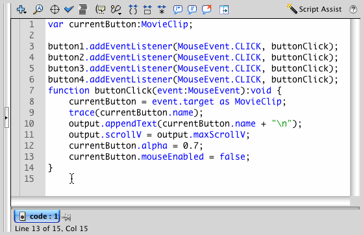Screen dimensions: 363x235
Task: Click the 'currentButton.mouseEnabled = false;' line
Action: (159, 156)
